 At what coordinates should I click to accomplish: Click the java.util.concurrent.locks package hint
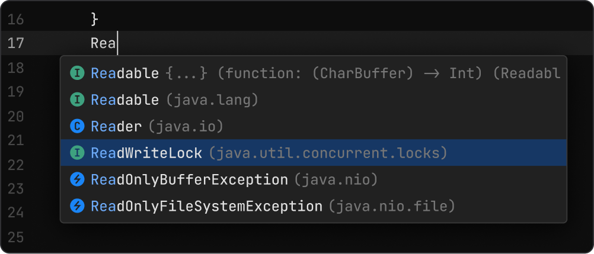(327, 153)
